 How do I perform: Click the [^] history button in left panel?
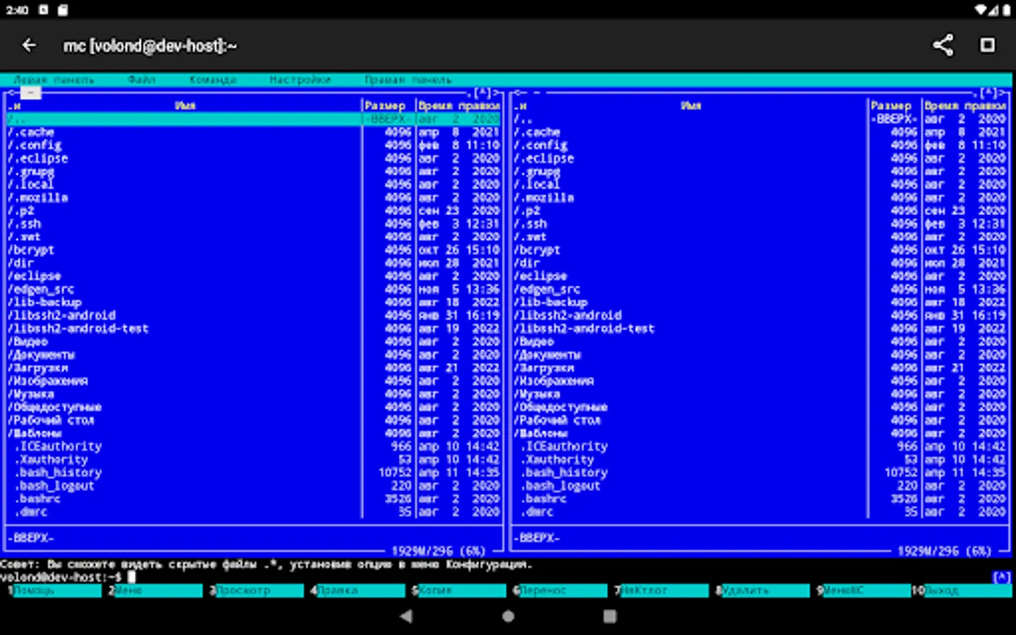point(483,92)
